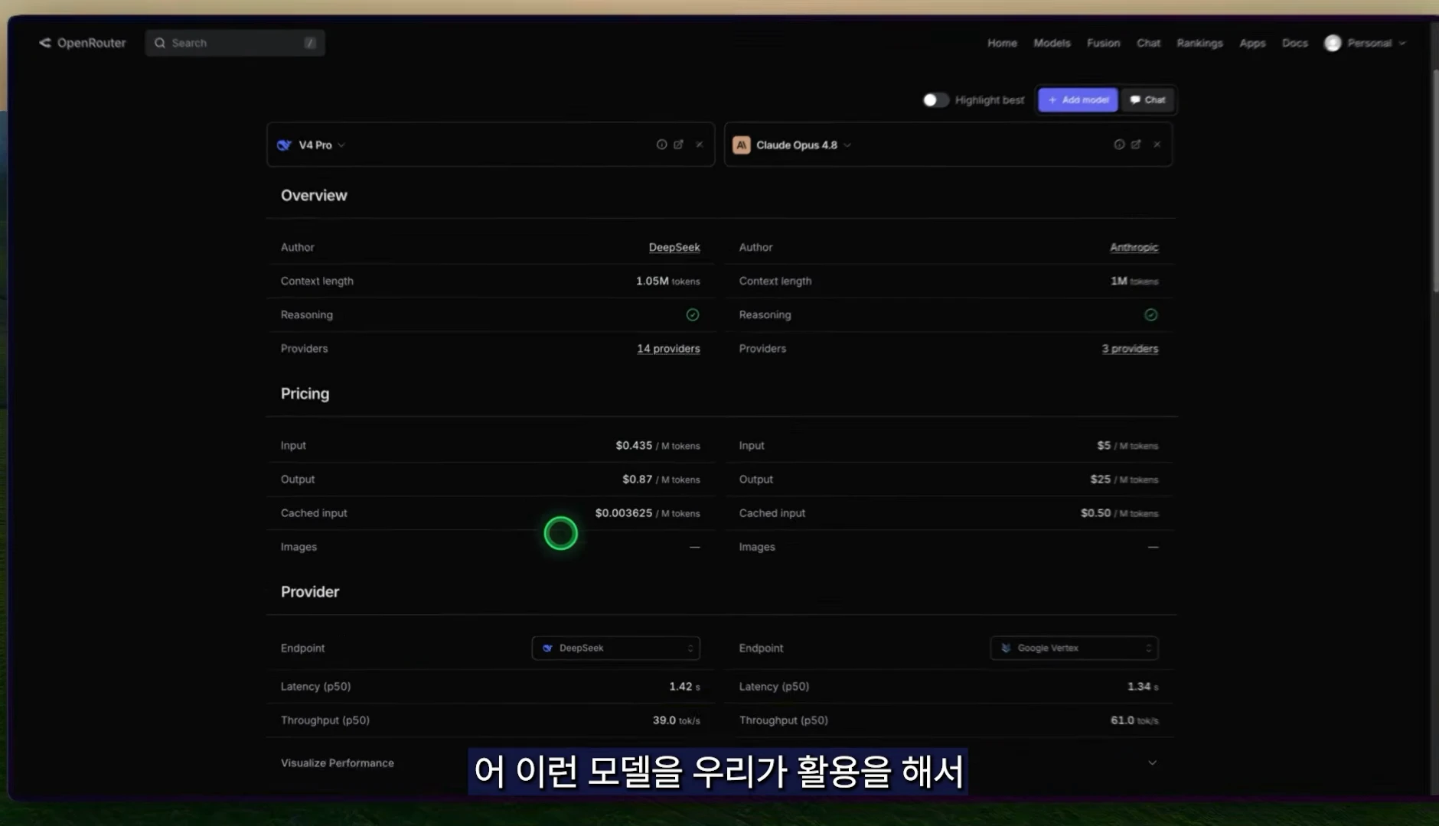Open the 3 providers link
Viewport: 1439px width, 826px height.
coord(1130,348)
